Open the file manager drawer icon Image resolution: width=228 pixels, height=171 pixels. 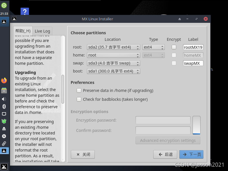pyautogui.click(x=4, y=90)
